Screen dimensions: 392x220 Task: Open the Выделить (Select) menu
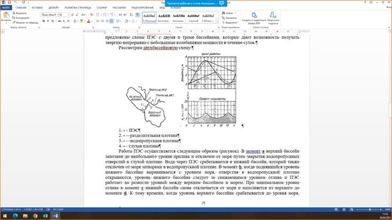pos(230,23)
